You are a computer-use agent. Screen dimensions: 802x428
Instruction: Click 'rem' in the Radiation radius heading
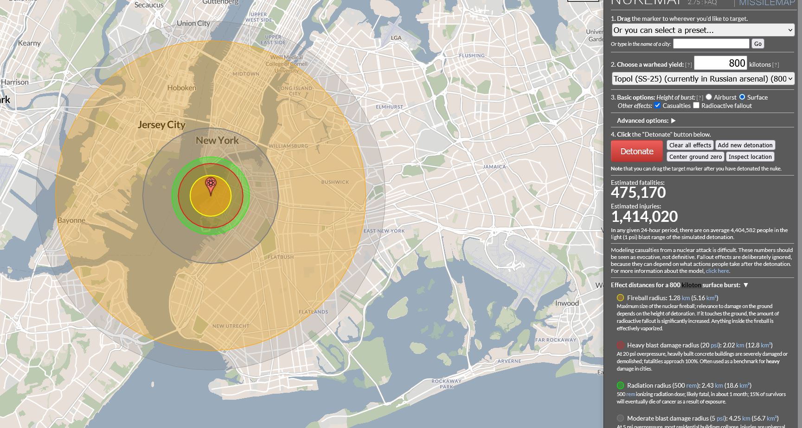692,385
